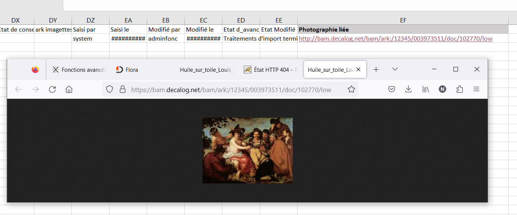Viewport: 517px width, 215px height.
Task: Open Firefox View pinned icon
Action: tap(35, 70)
